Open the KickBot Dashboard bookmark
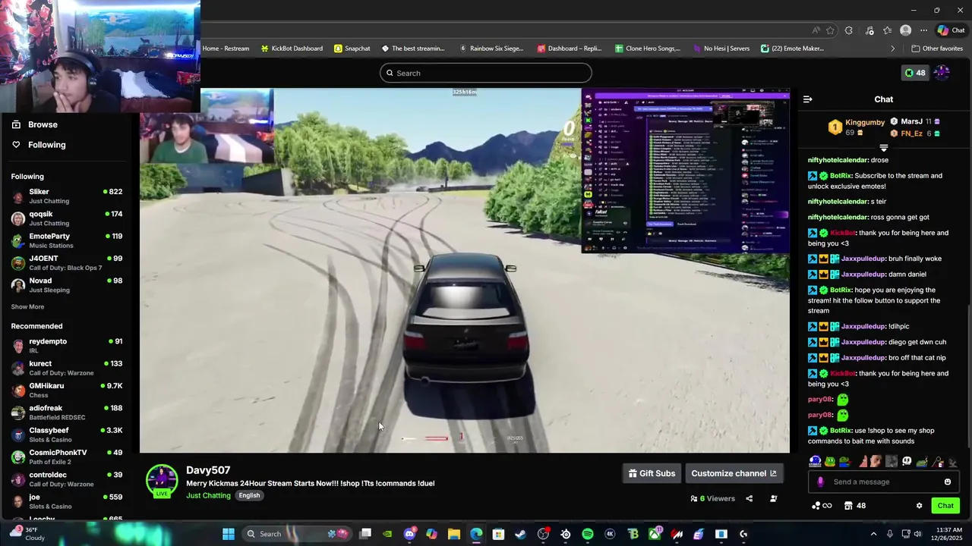972x546 pixels. click(x=292, y=49)
